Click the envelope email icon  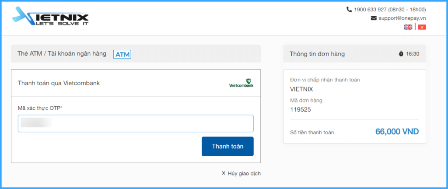(374, 18)
